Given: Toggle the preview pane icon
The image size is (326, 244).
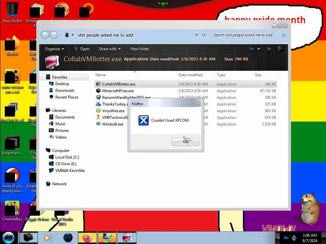Looking at the screenshot, I should pyautogui.click(x=269, y=49).
